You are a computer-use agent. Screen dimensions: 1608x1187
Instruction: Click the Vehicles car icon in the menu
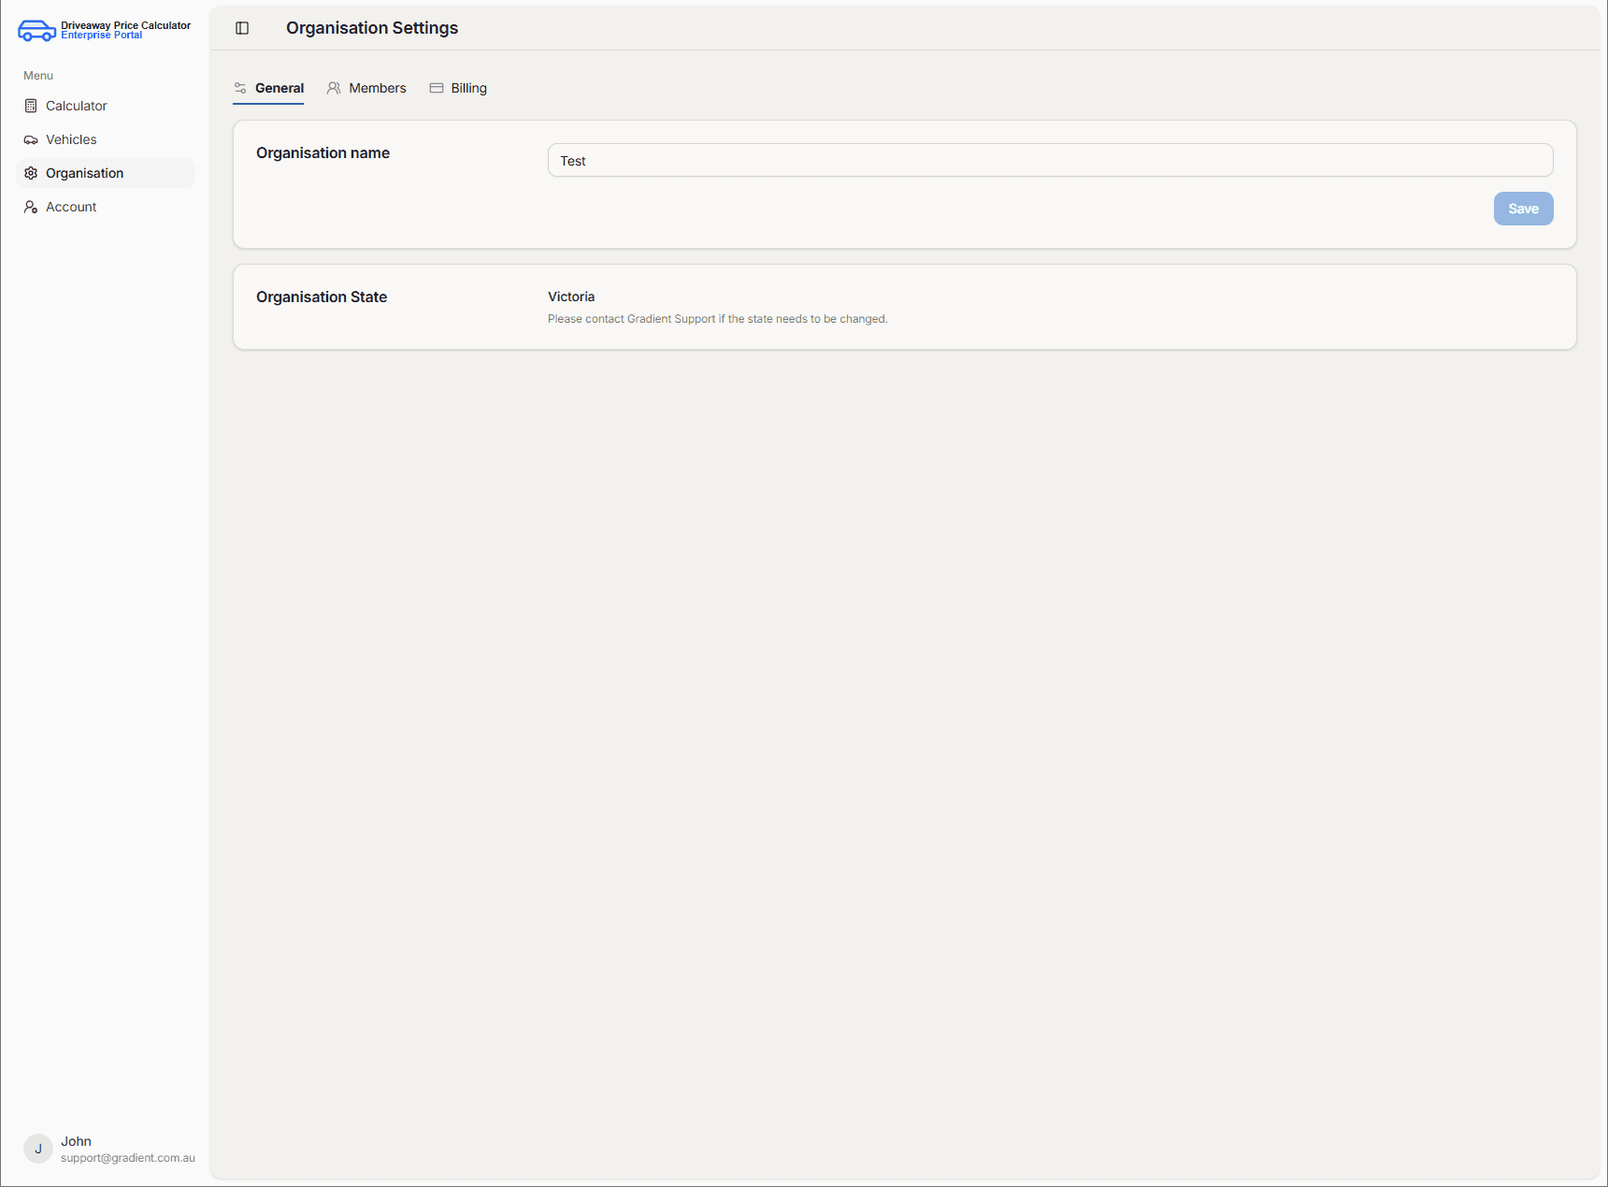pos(31,139)
